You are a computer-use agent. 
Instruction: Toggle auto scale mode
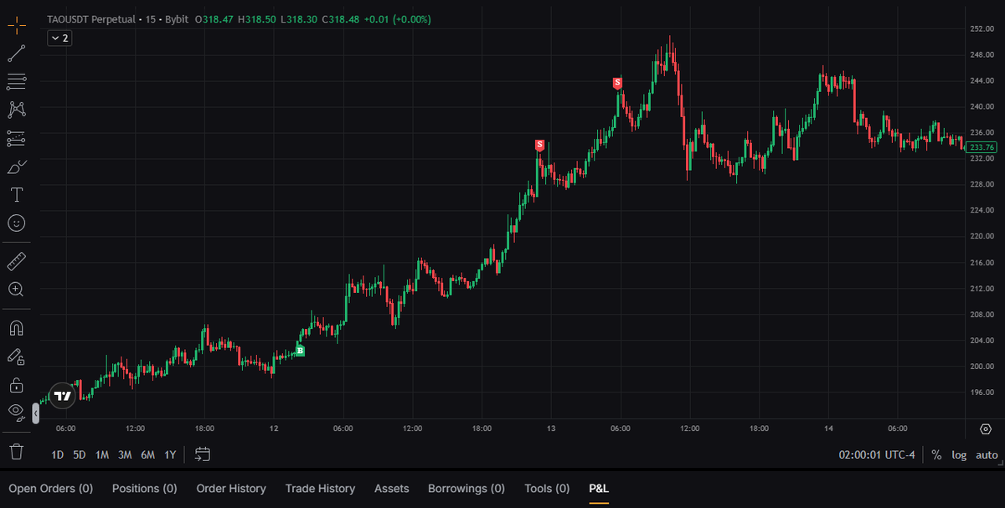[987, 454]
